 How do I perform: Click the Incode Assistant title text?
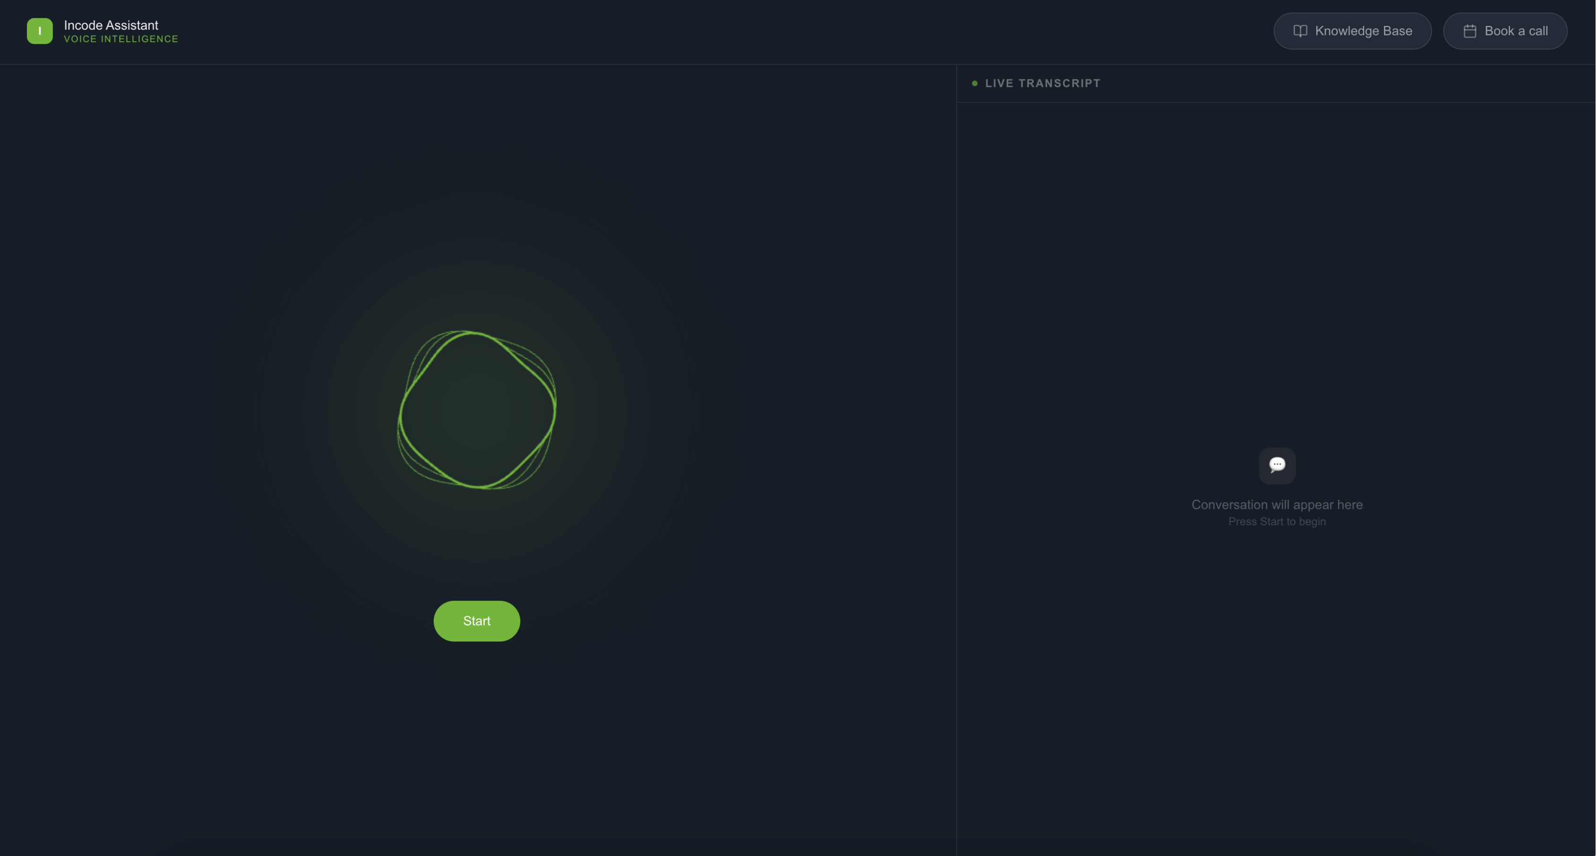coord(111,26)
